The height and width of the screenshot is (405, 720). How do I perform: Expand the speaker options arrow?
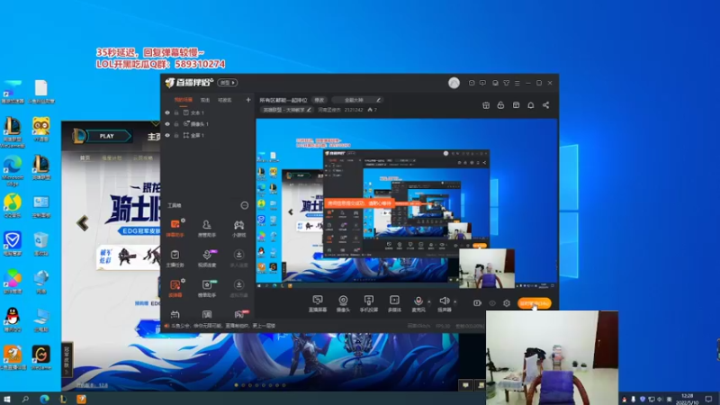455,301
